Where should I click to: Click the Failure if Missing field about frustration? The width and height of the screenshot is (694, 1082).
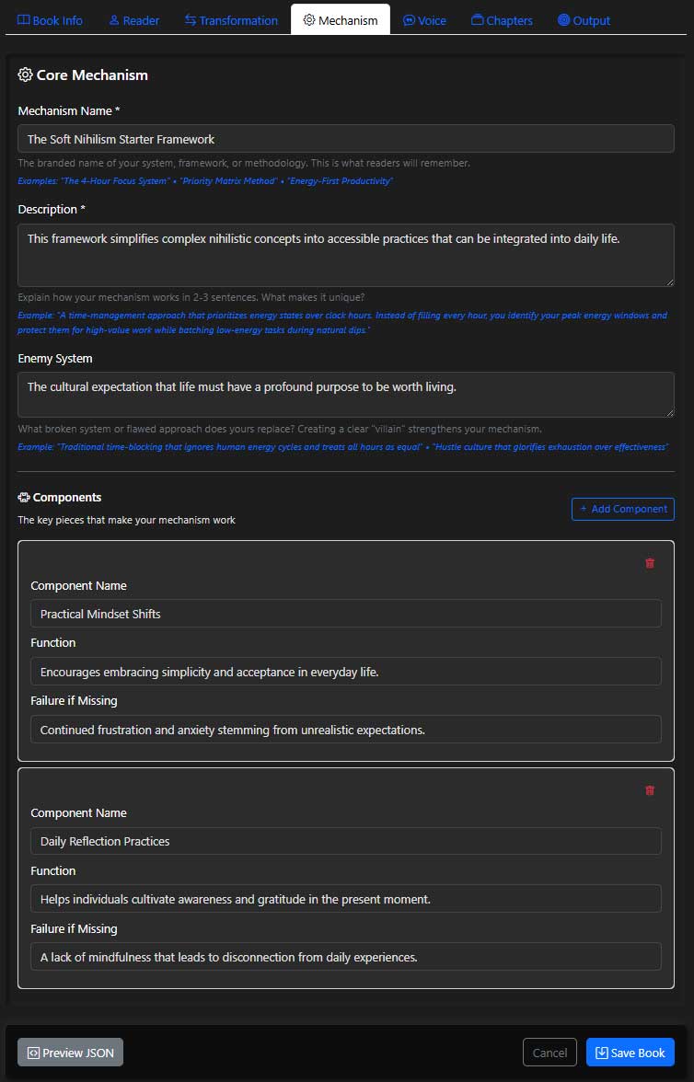[346, 730]
